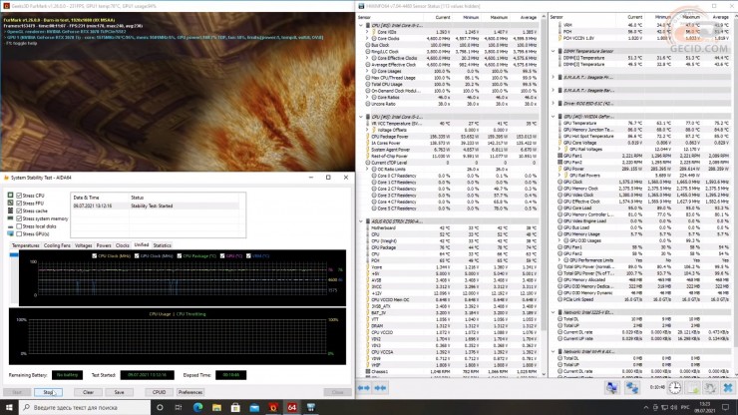Switch to Temperatures tab in AIDA64
738x415 pixels.
(x=25, y=245)
